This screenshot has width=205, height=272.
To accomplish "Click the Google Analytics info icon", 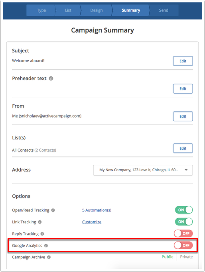I will (46, 246).
